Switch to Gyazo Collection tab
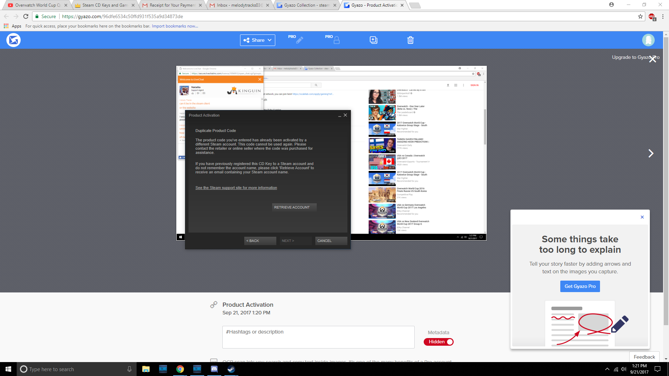This screenshot has height=376, width=669. [306, 5]
